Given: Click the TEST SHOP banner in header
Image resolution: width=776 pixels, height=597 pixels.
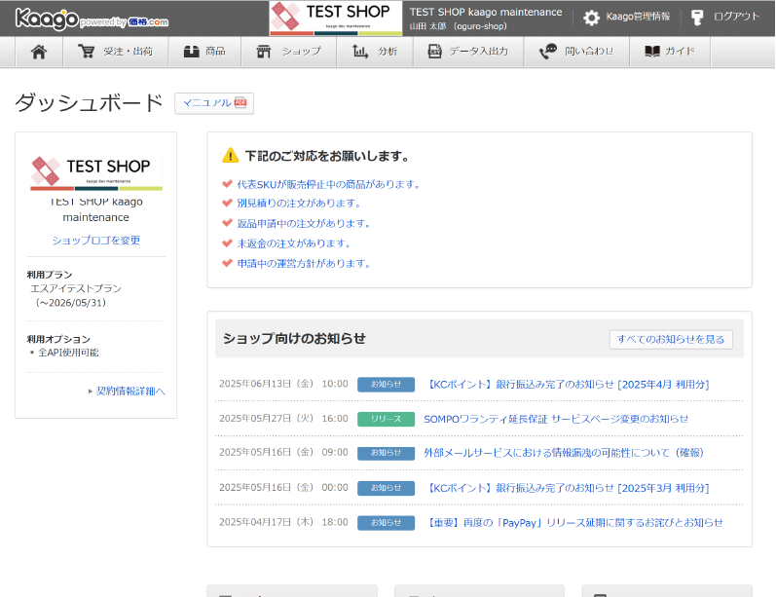Looking at the screenshot, I should [336, 19].
